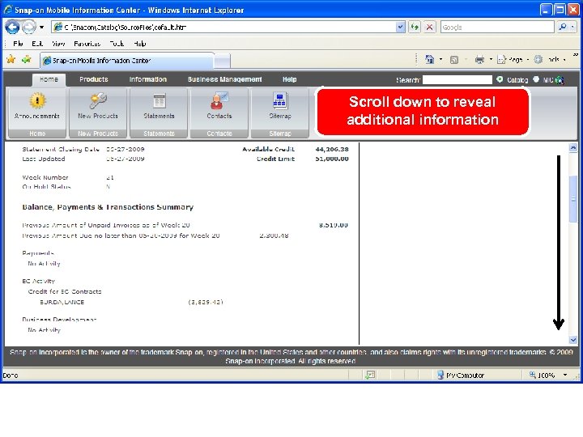Image resolution: width=583 pixels, height=437 pixels.
Task: Open Favorites Center star icon
Action: (x=11, y=59)
